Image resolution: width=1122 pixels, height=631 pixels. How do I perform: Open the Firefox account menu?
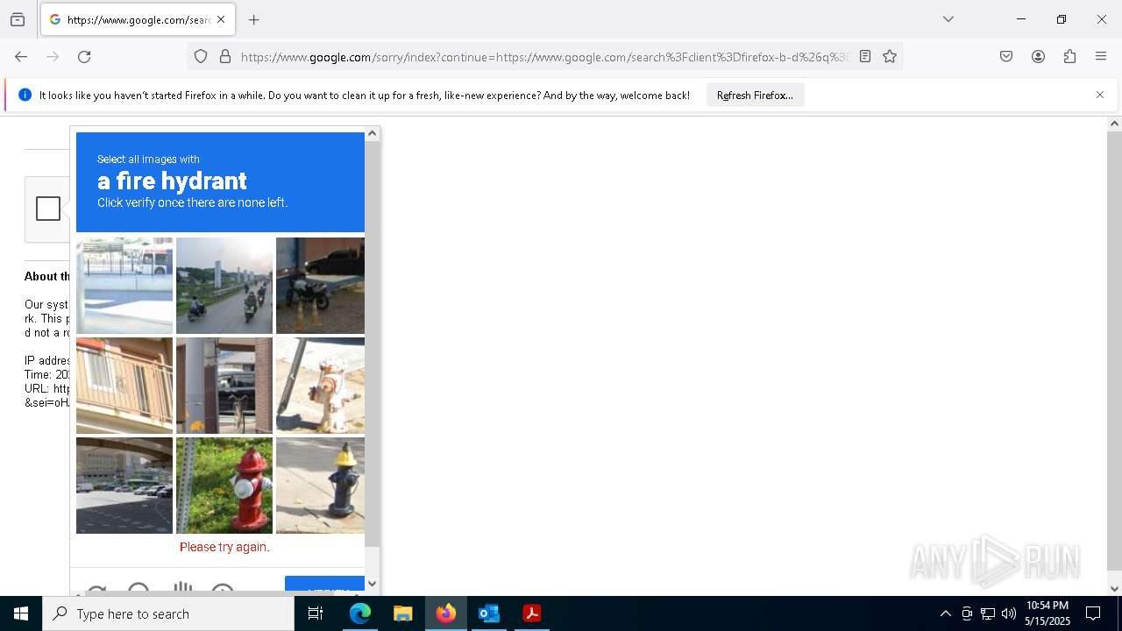[1038, 56]
